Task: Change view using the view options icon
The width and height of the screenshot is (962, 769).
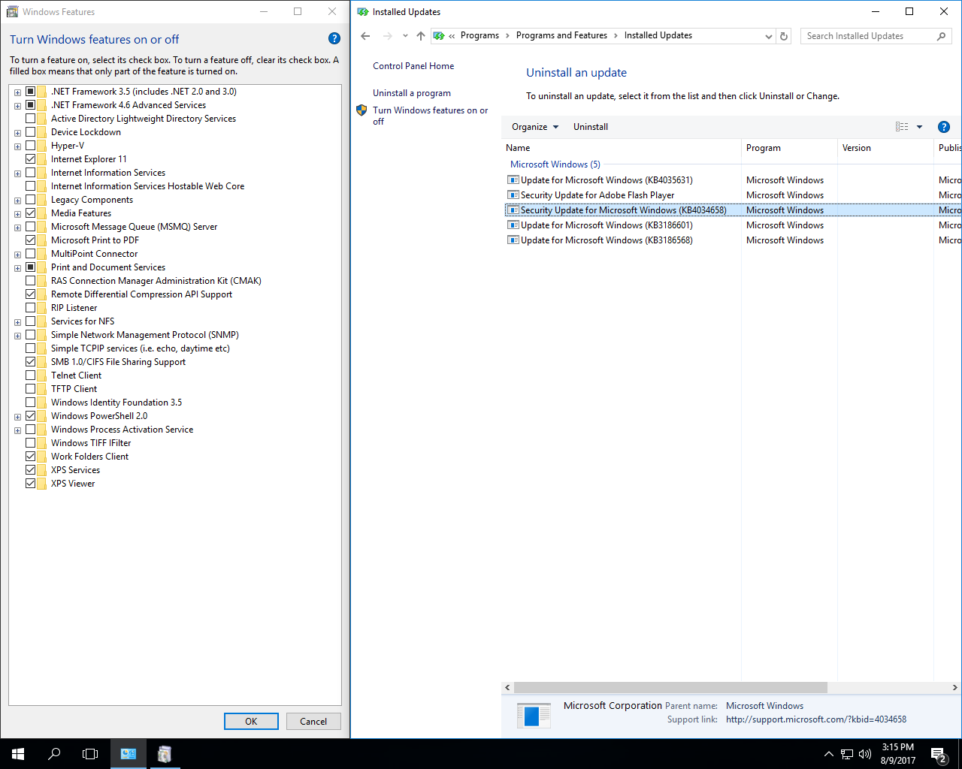Action: (x=902, y=127)
